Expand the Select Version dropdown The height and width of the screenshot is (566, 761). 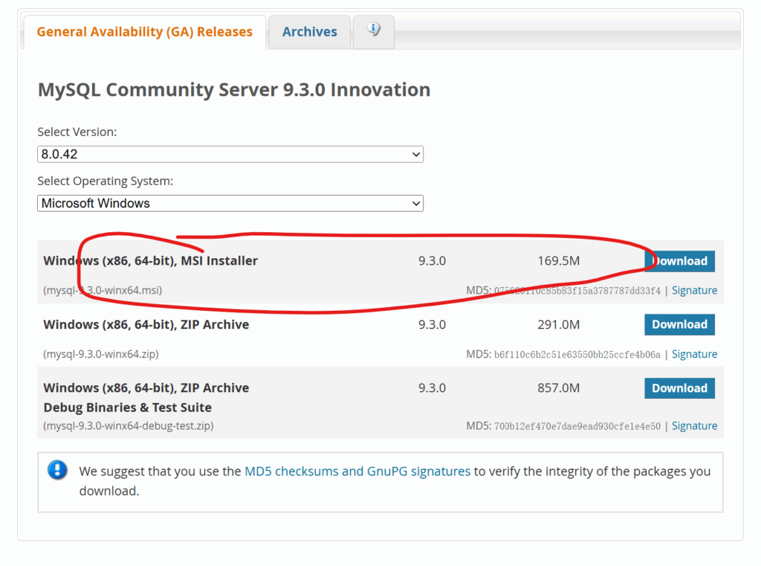pyautogui.click(x=230, y=154)
